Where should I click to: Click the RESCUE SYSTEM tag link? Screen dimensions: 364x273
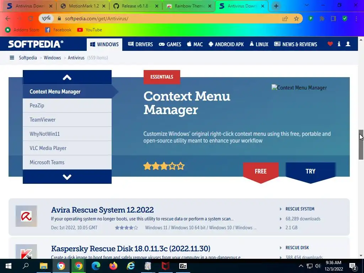[300, 209]
